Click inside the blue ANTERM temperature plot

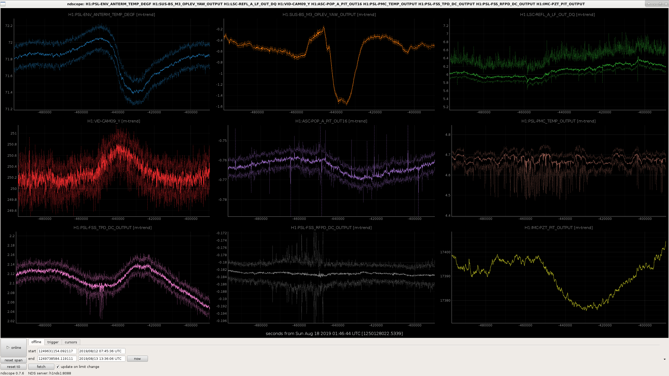(112, 64)
